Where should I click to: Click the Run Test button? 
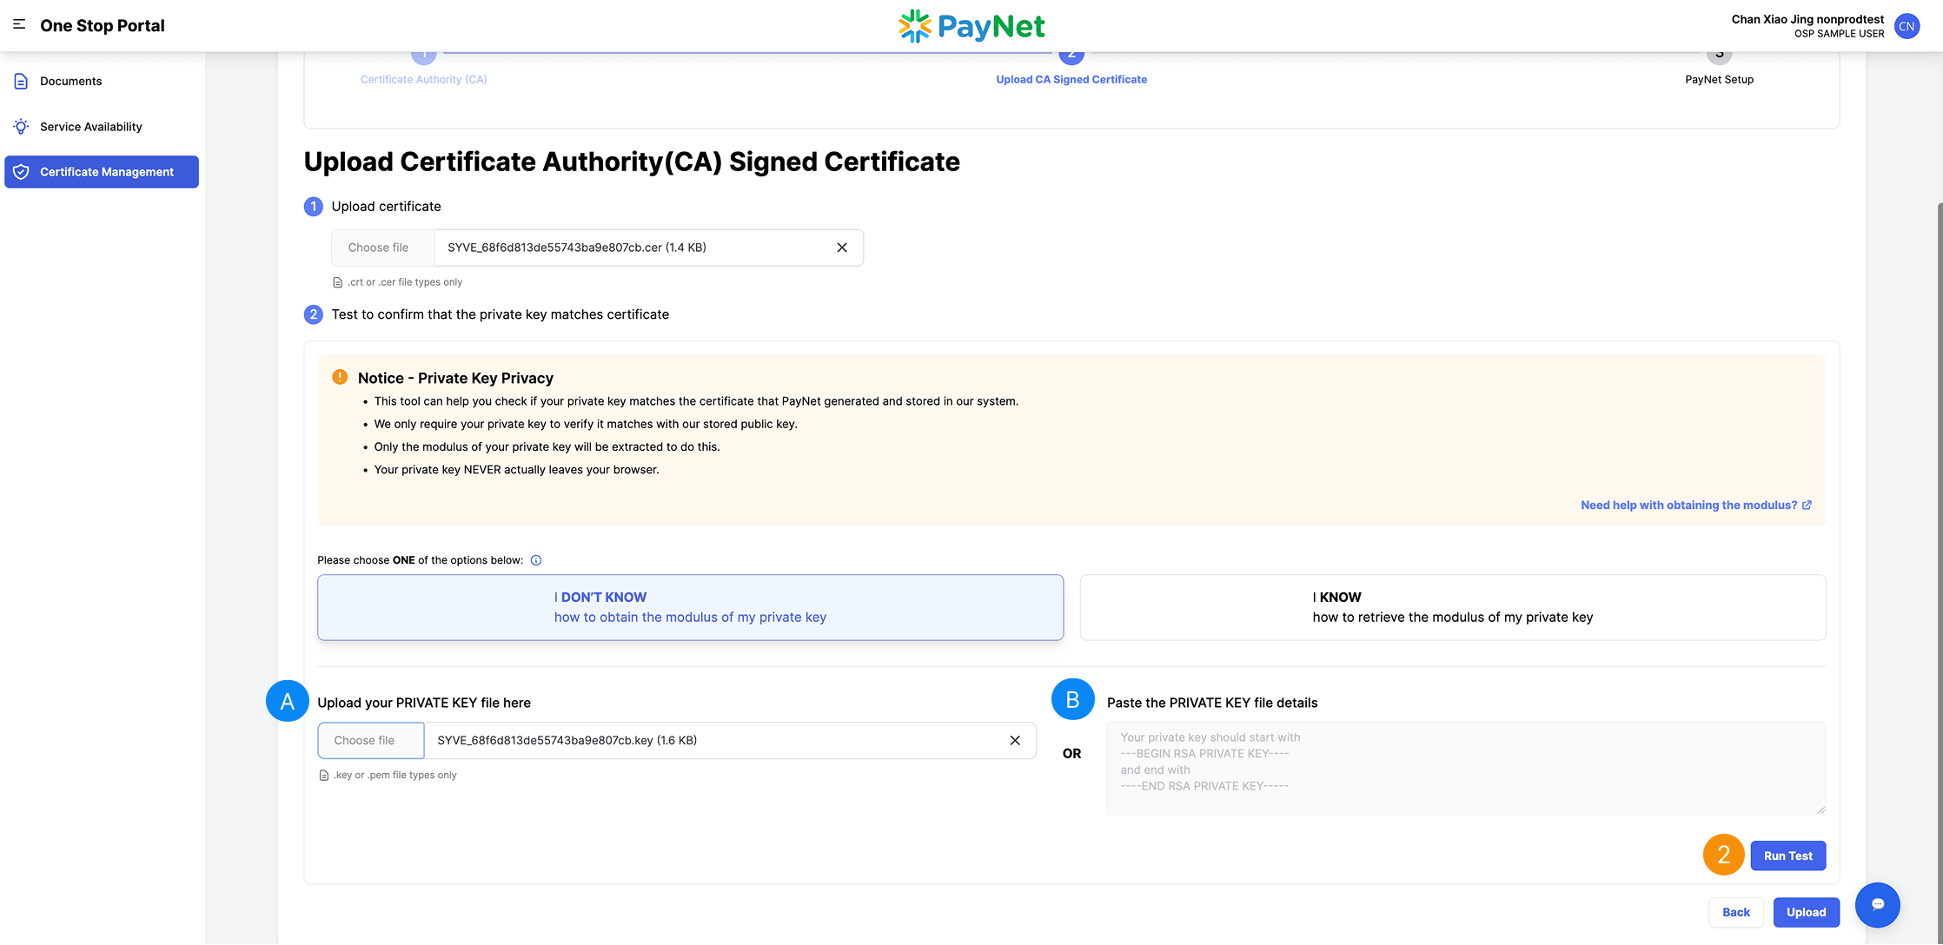[1787, 856]
